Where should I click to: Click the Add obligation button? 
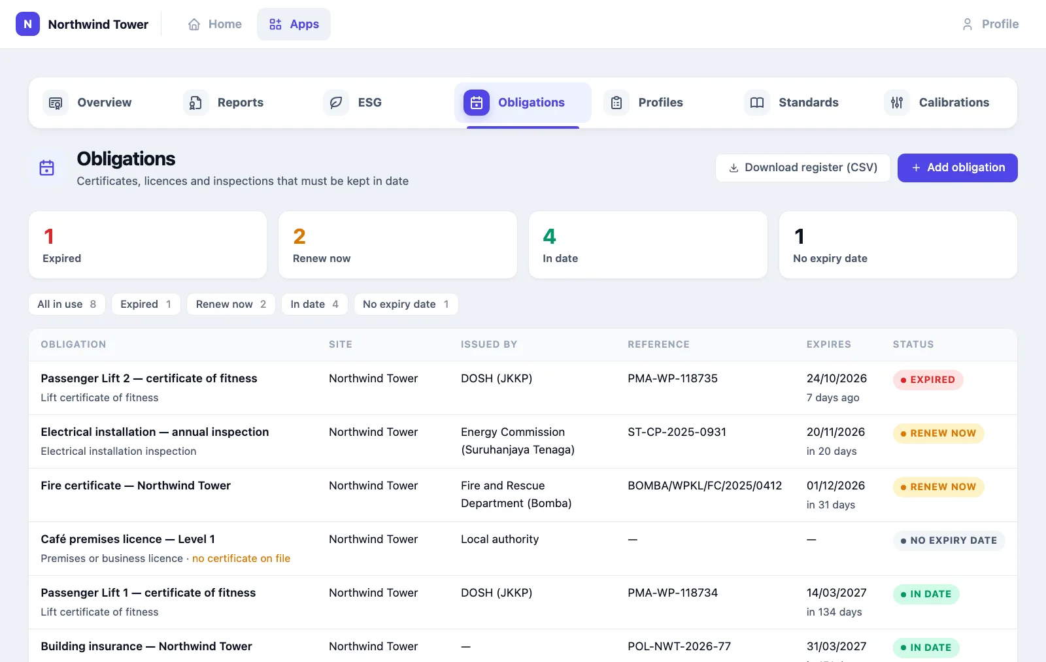[957, 168]
